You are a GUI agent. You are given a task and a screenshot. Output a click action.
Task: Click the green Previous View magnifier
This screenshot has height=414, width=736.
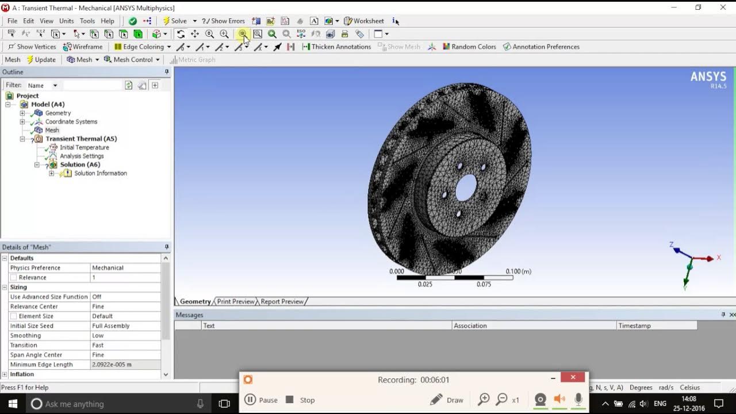click(272, 34)
